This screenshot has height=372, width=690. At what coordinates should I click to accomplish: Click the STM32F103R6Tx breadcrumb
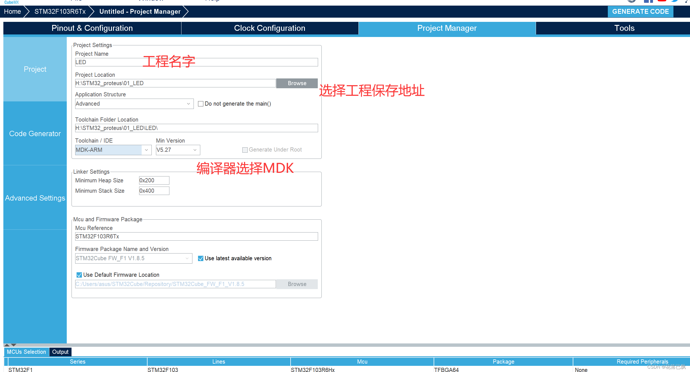click(60, 11)
